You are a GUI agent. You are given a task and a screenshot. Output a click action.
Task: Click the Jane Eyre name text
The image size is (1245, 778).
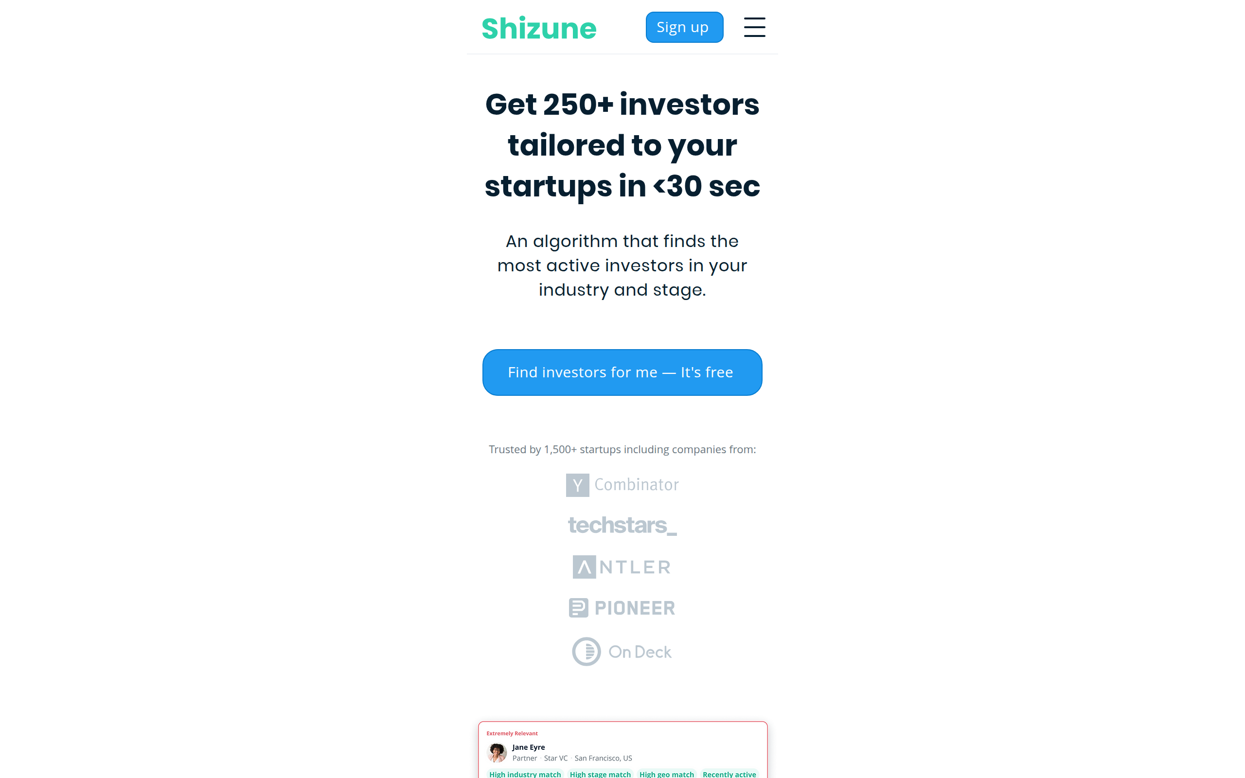tap(528, 747)
